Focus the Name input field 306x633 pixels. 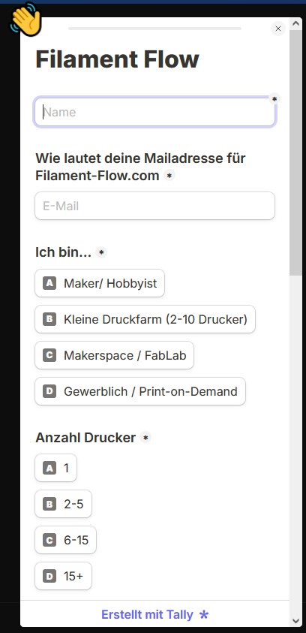154,112
